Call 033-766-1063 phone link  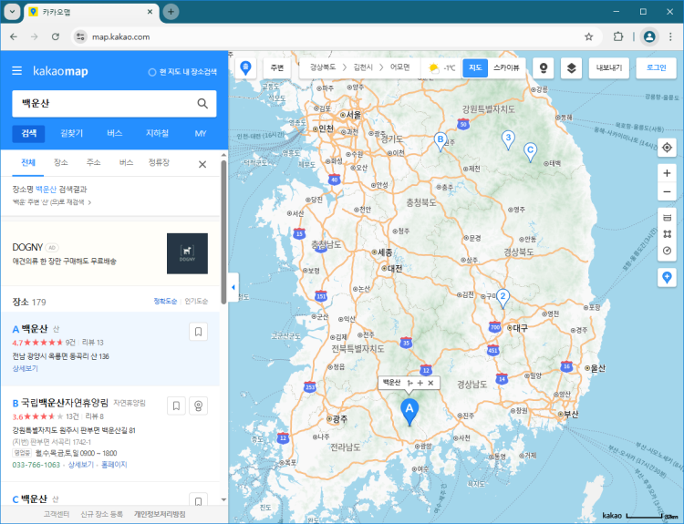point(36,465)
